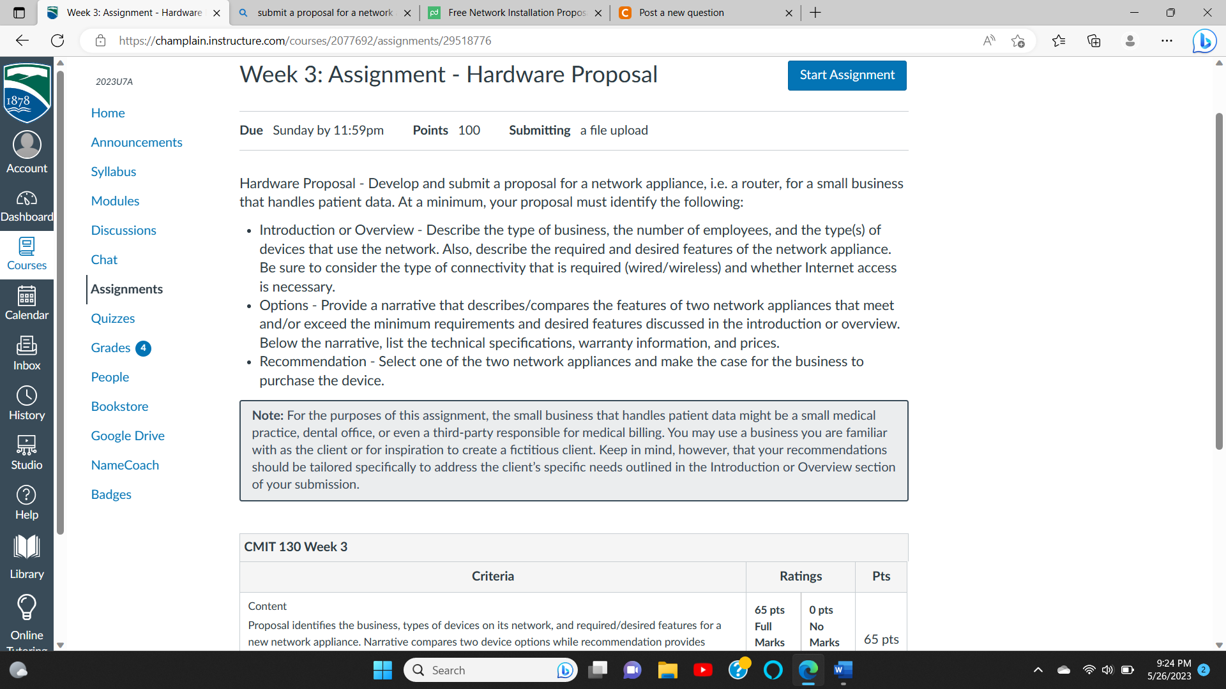Click the Bing Chat sidebar icon

[x=1204, y=41]
